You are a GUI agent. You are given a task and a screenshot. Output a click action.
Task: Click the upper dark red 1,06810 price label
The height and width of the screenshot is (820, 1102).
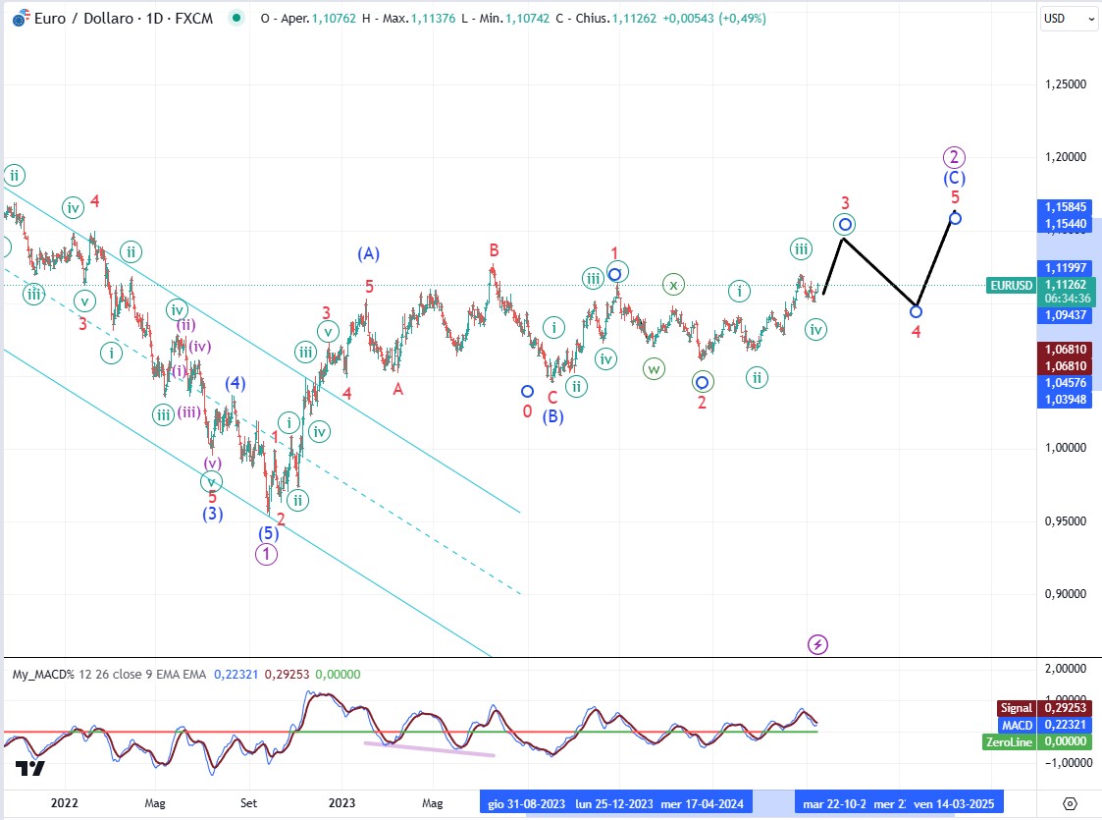(x=1066, y=349)
